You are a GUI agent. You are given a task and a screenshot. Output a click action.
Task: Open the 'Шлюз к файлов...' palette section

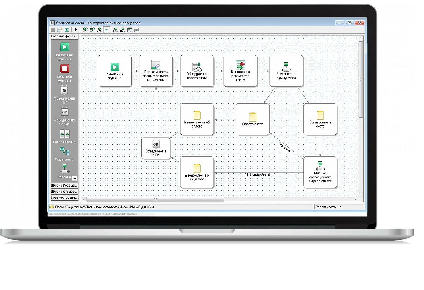pos(64,191)
